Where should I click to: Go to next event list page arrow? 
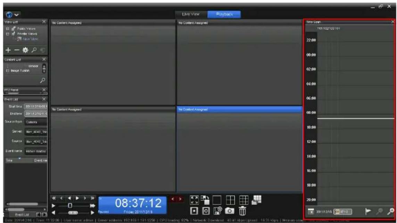(44, 215)
